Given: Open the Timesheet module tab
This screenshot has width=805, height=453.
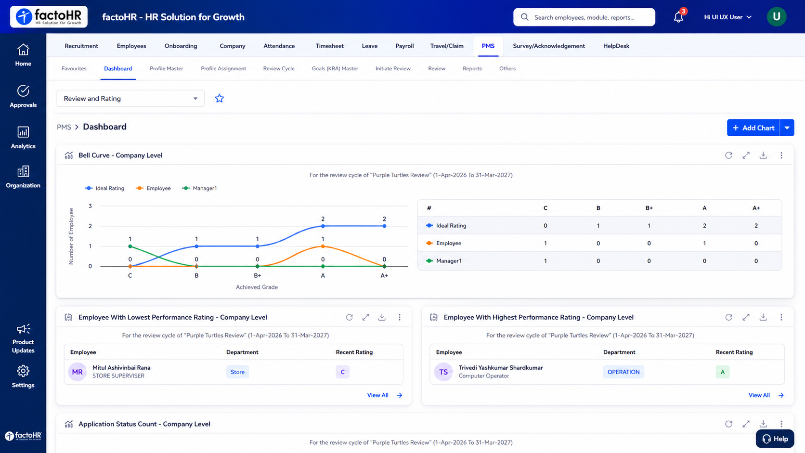Looking at the screenshot, I should click(x=330, y=46).
